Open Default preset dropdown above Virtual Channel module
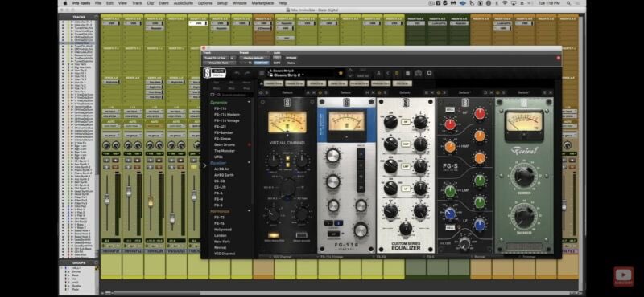 [x=287, y=92]
